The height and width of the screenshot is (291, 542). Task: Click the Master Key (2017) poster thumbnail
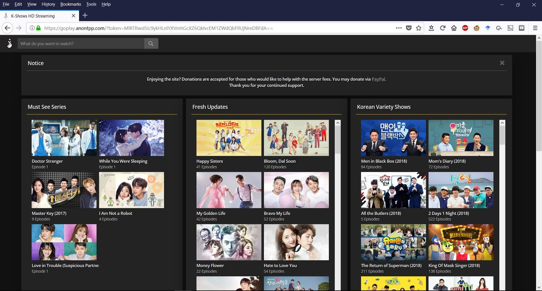(x=64, y=190)
